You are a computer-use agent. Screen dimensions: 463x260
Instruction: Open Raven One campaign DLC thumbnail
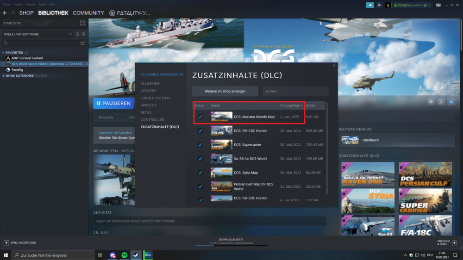coord(368,174)
